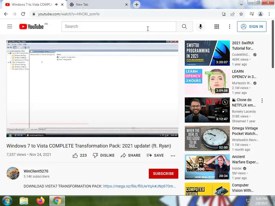Open options for Clone do NETFLIX video
The width and height of the screenshot is (275, 206).
pyautogui.click(x=262, y=101)
